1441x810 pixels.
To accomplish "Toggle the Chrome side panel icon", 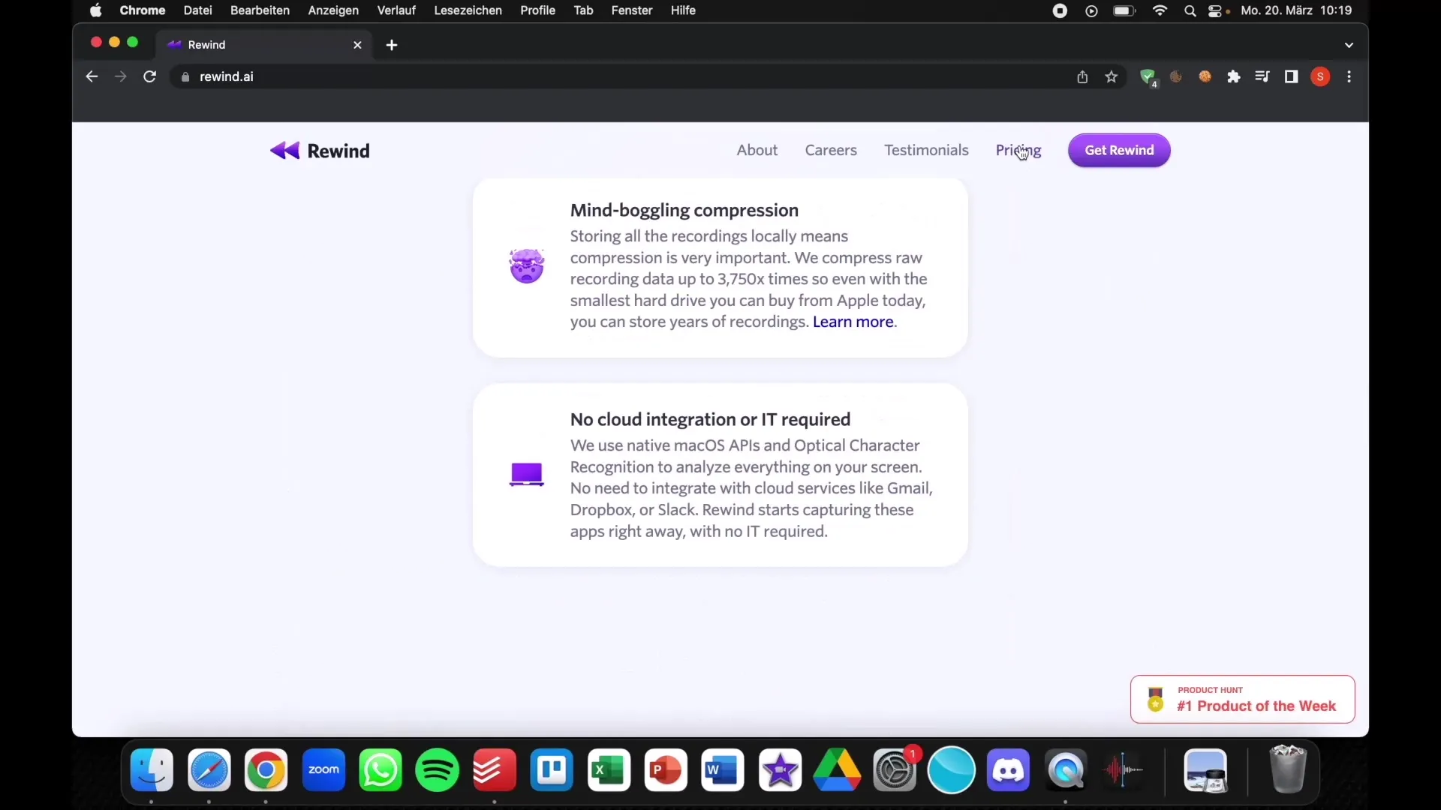I will (x=1292, y=76).
